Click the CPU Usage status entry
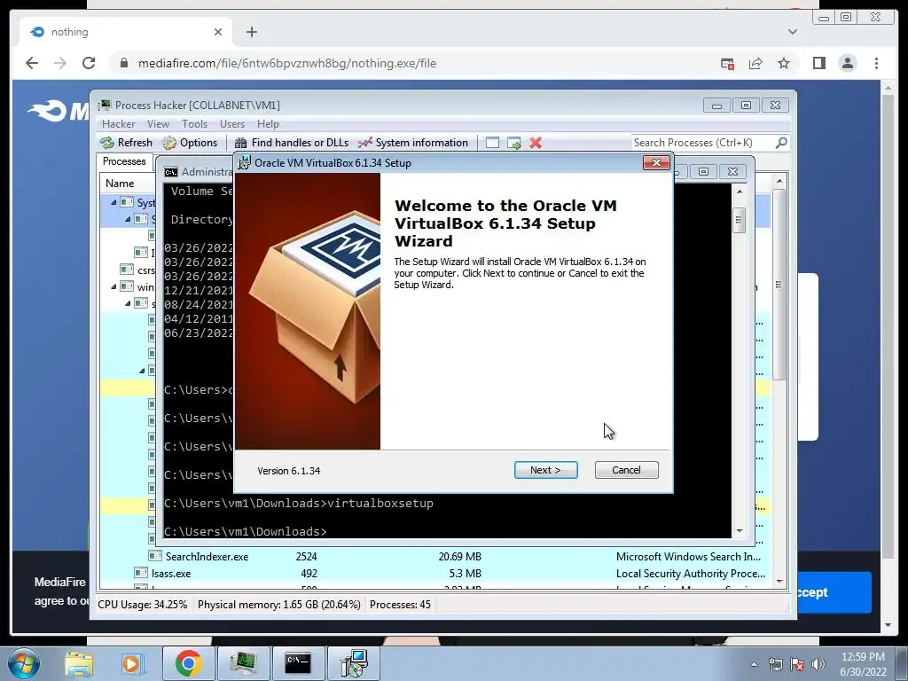 click(x=143, y=605)
